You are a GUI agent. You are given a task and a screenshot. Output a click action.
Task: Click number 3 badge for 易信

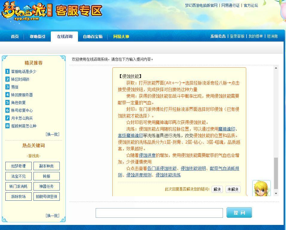click(x=7, y=87)
